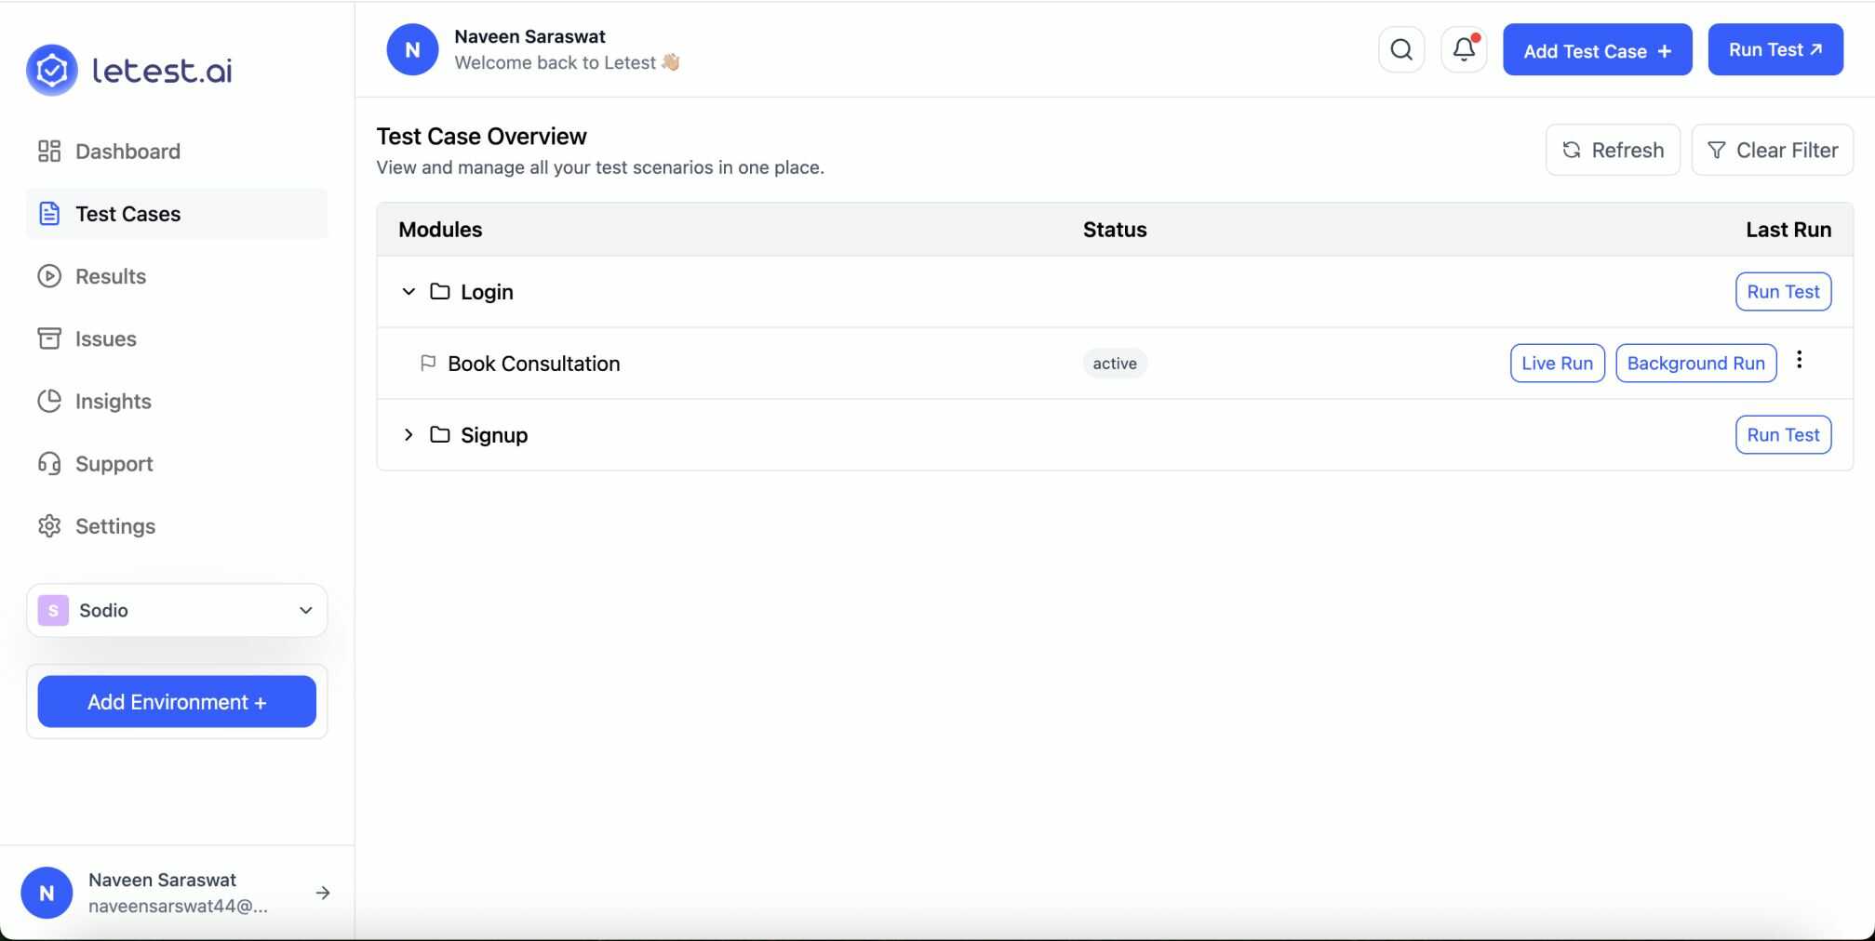Open three-dot menu for Book Consultation
Image resolution: width=1875 pixels, height=941 pixels.
[x=1799, y=360]
